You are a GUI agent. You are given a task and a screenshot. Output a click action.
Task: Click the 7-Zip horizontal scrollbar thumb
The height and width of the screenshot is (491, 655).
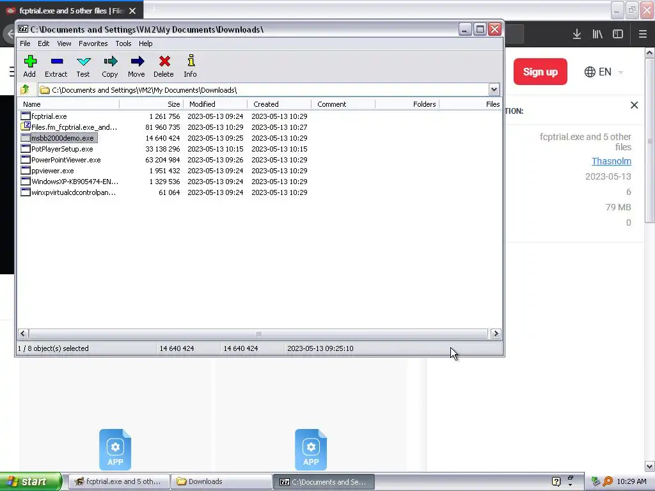click(x=258, y=333)
